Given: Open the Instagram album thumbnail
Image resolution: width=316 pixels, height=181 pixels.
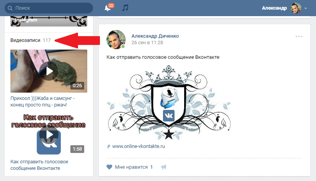Looking at the screenshot, I should pyautogui.click(x=49, y=21).
